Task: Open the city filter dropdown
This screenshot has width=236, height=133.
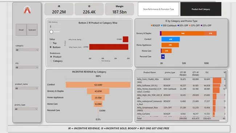Action: point(27,67)
